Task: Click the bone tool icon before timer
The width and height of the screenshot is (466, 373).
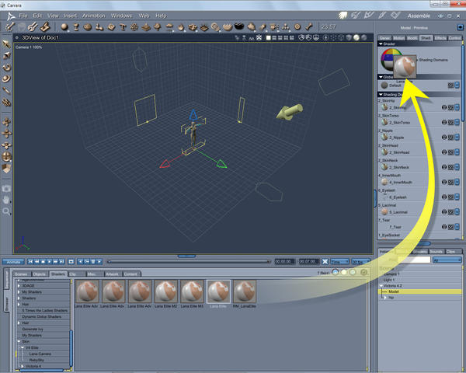Action: (x=309, y=26)
